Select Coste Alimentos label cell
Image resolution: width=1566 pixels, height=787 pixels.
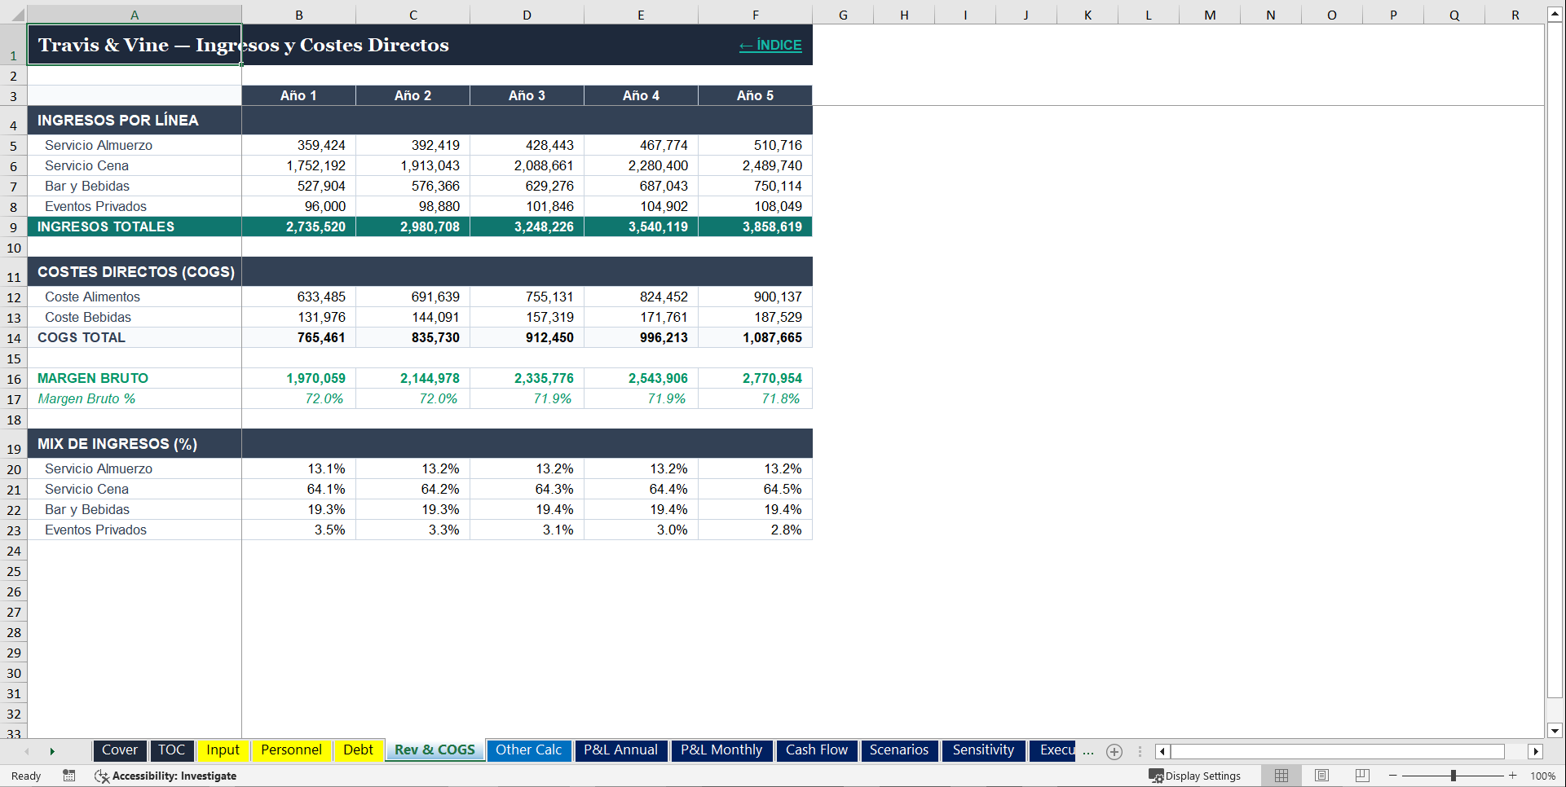[135, 297]
